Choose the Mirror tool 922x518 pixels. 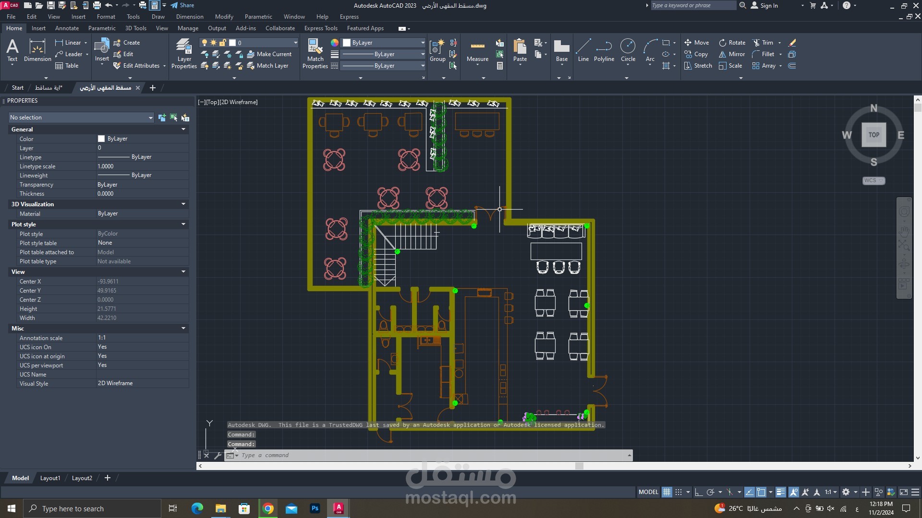click(732, 54)
